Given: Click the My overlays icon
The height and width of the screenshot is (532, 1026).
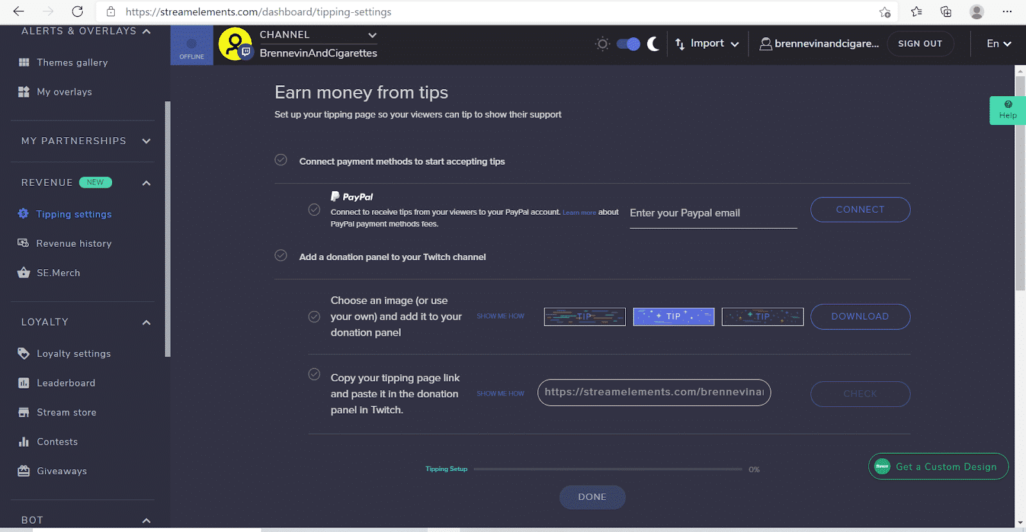Looking at the screenshot, I should coord(24,92).
